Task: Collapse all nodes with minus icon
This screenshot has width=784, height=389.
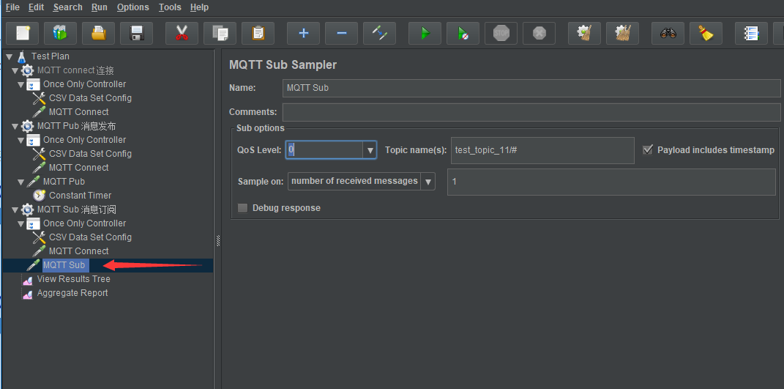Action: [342, 34]
